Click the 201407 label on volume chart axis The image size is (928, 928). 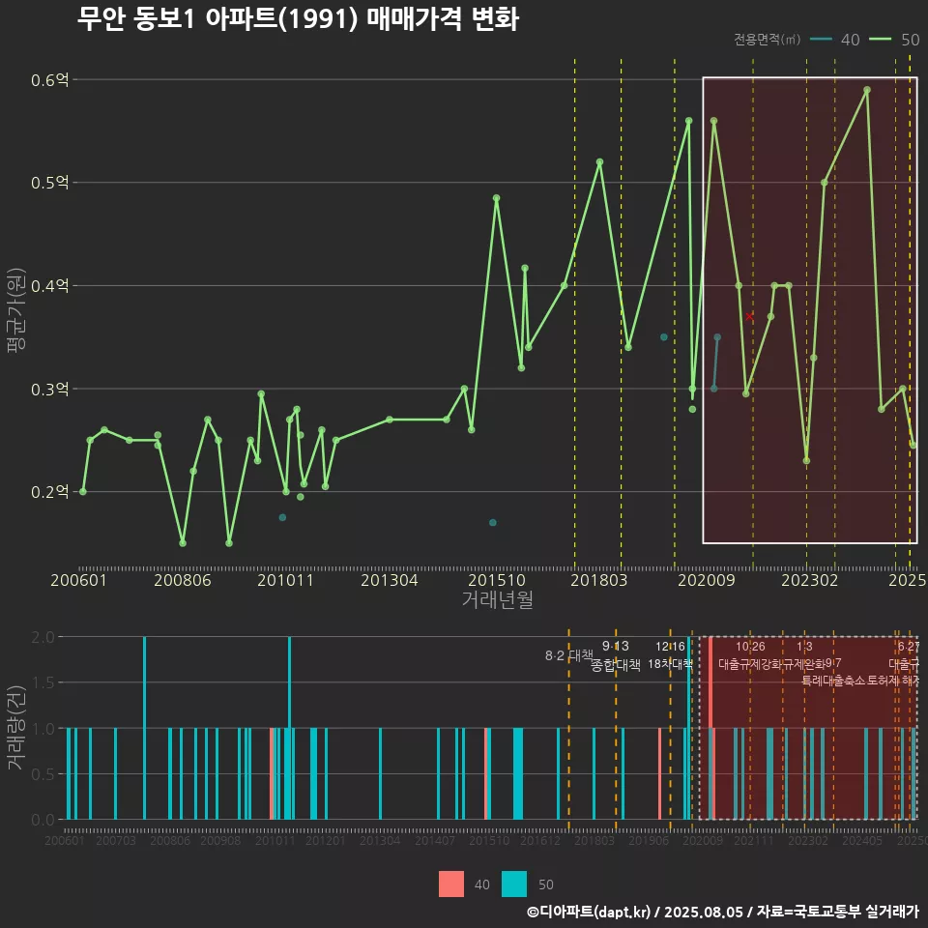(x=434, y=840)
